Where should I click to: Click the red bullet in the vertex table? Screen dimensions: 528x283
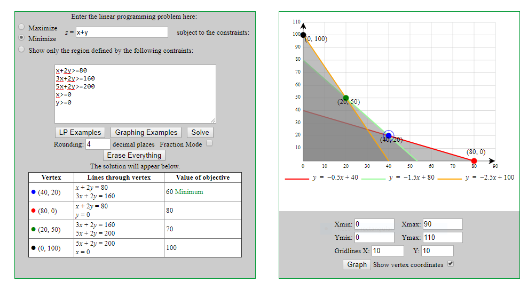34,211
